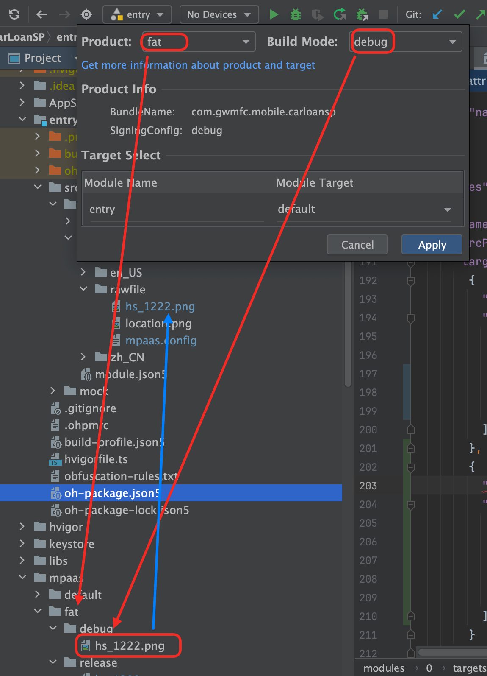Open the Module Target default dropdown
Screen dimensions: 487x676
coord(364,209)
